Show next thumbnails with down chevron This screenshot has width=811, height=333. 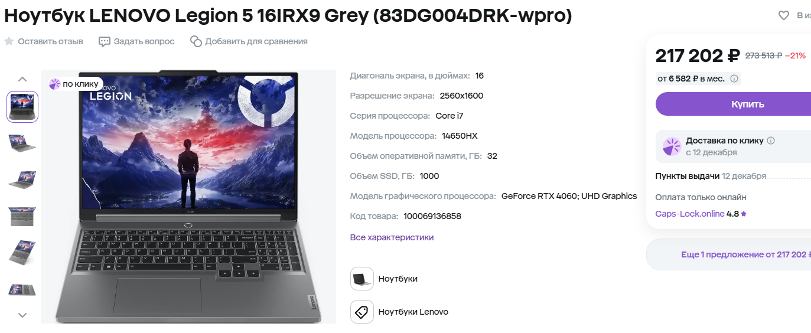point(22,315)
